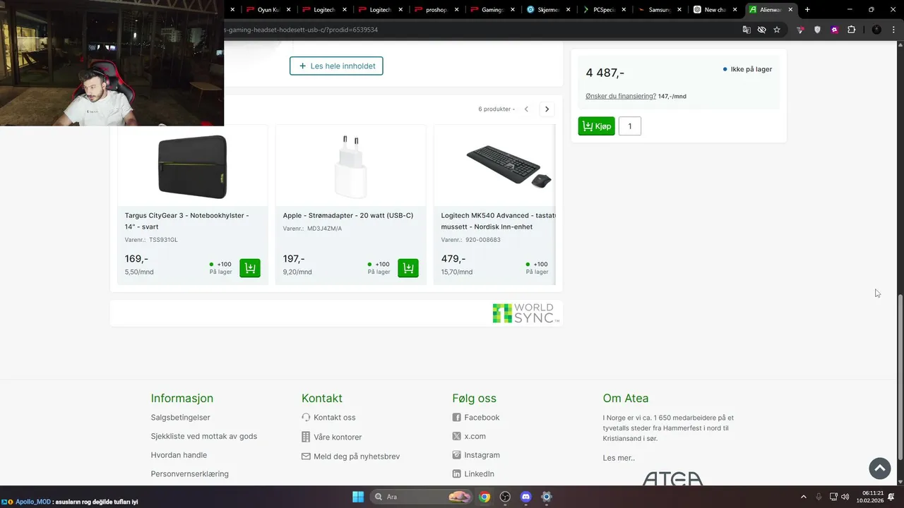
Task: Open the Targus CityGear 3 product title
Action: [x=186, y=221]
